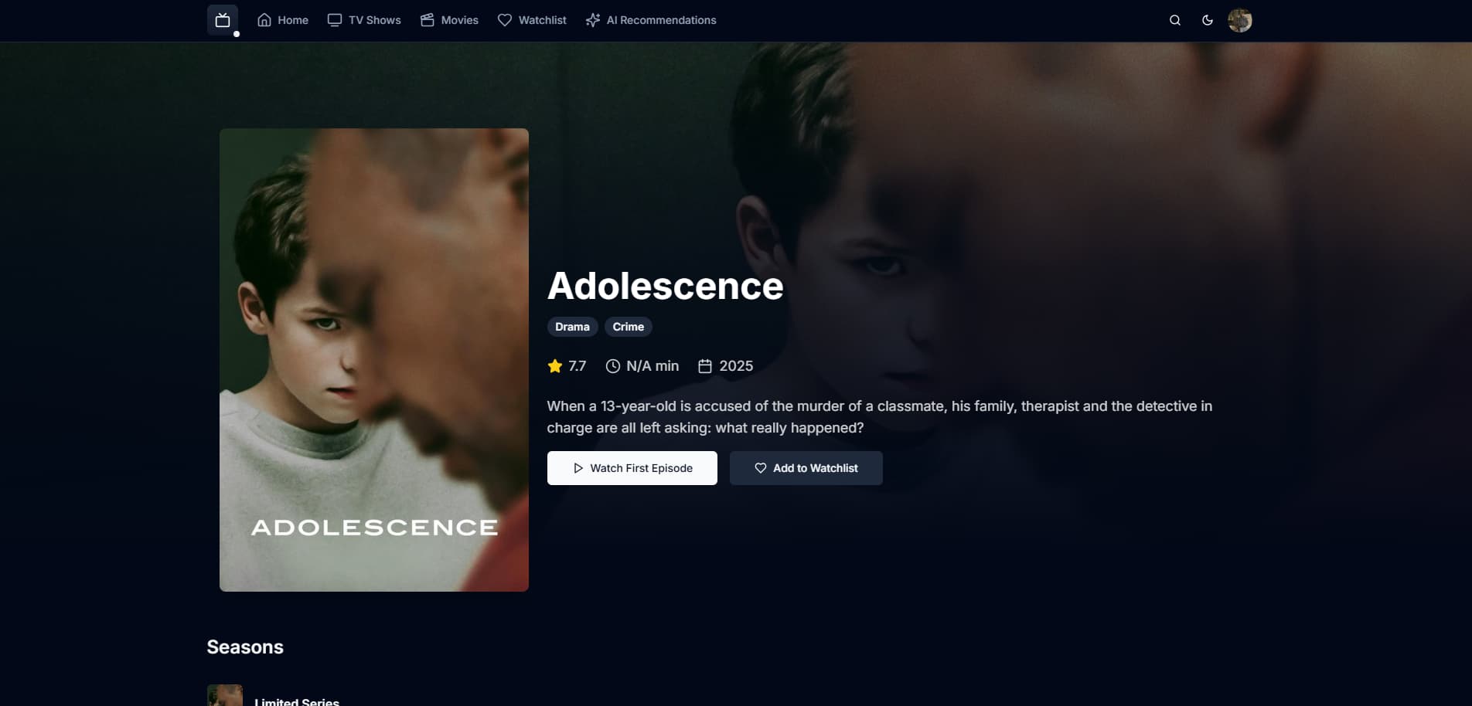Click the house icon beside Home
1472x706 pixels.
264,20
